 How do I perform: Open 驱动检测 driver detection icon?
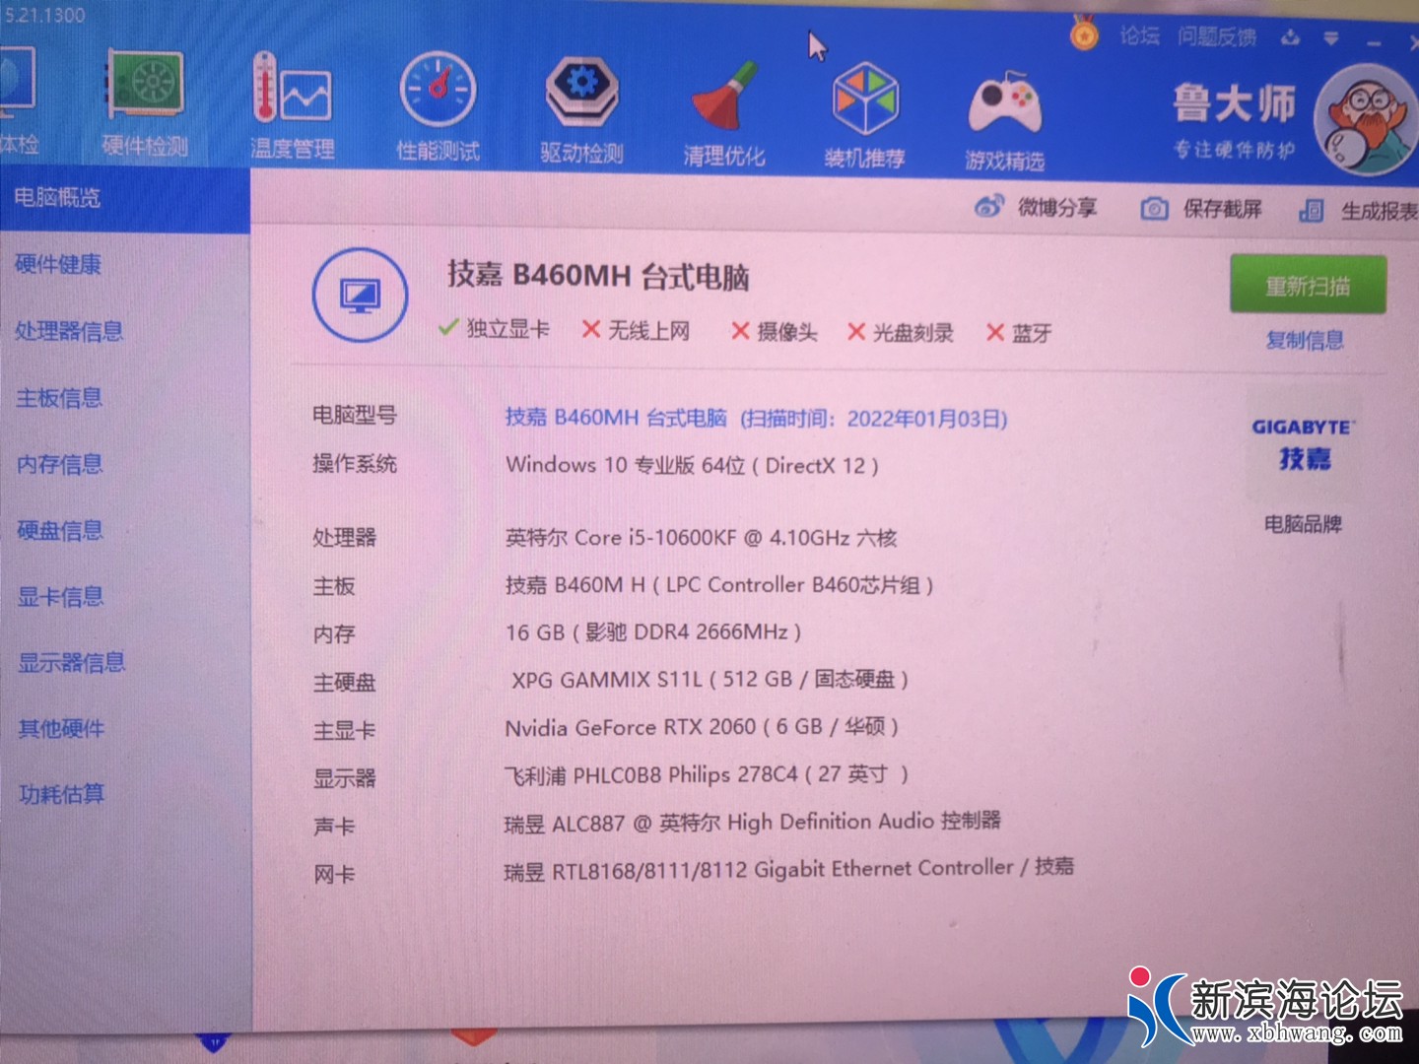tap(581, 103)
